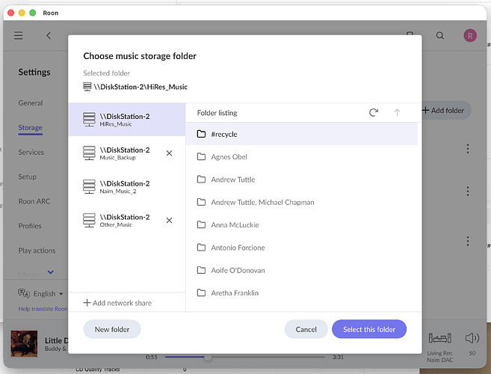Image resolution: width=491 pixels, height=374 pixels.
Task: Open the hamburger menu icon
Action: pos(19,35)
